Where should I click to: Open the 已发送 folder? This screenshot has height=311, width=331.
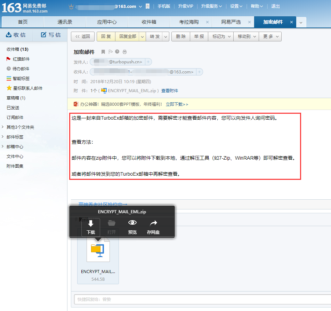tap(13, 107)
